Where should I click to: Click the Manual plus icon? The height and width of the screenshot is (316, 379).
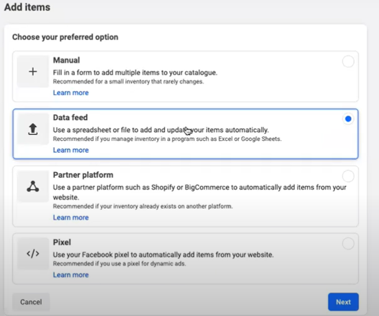click(x=32, y=71)
